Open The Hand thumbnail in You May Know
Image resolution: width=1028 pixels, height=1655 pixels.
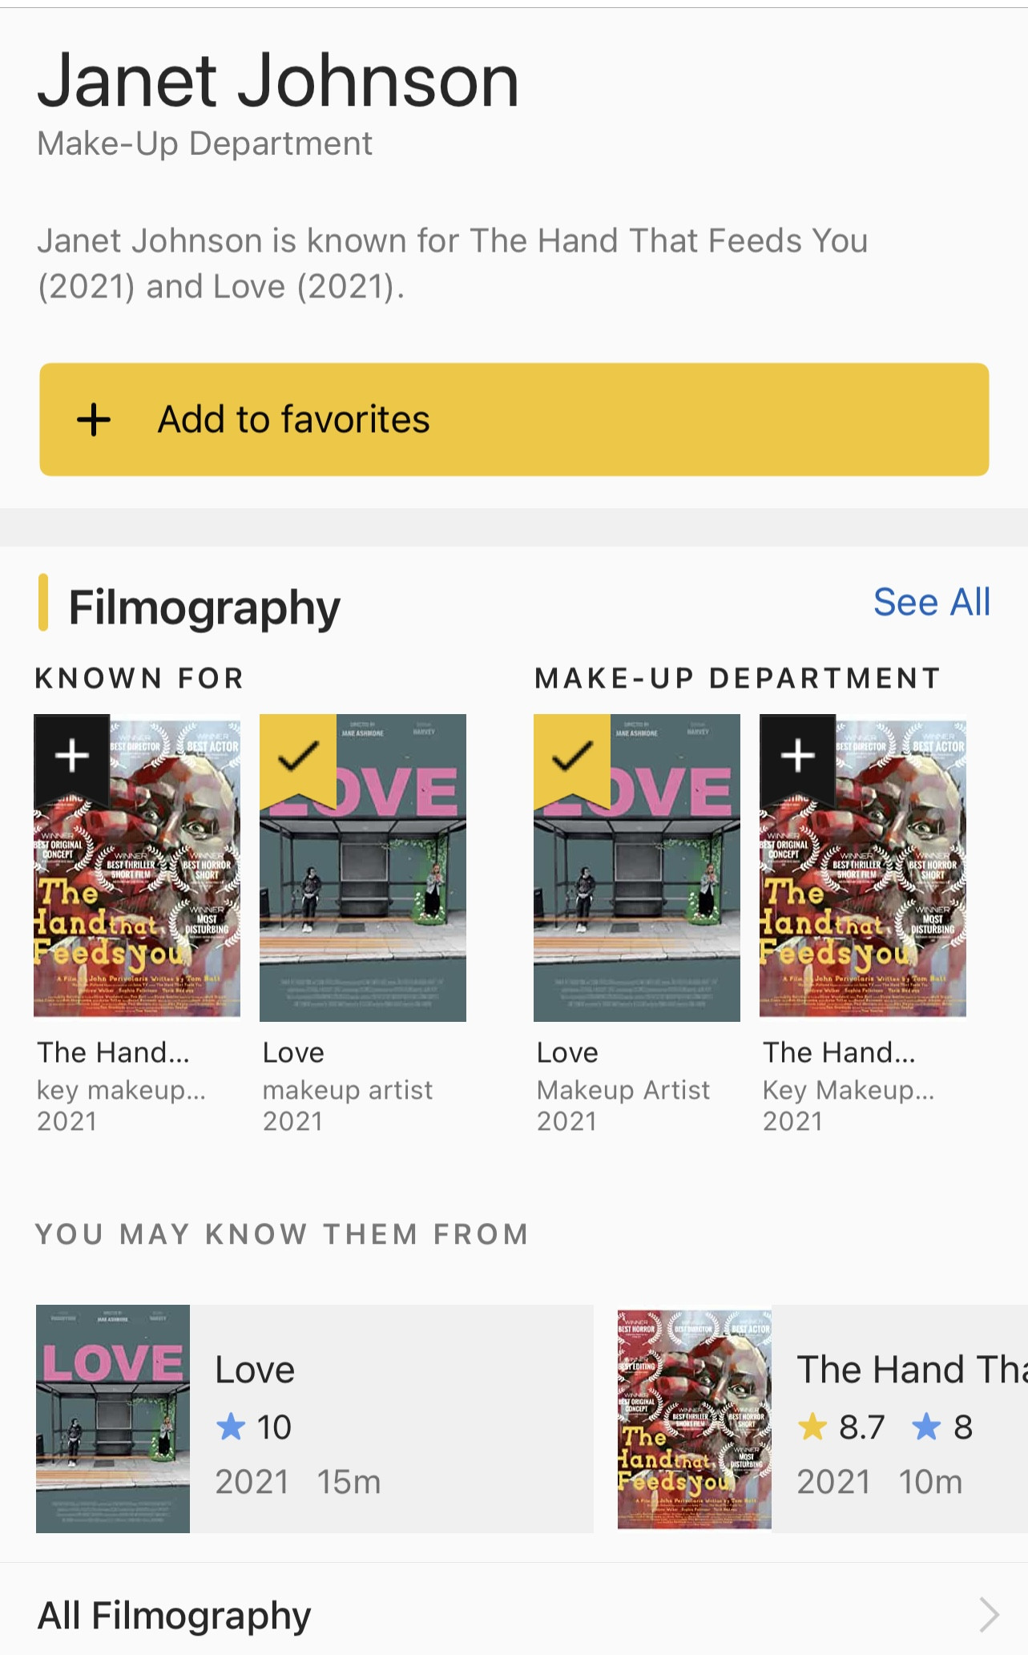click(694, 1419)
